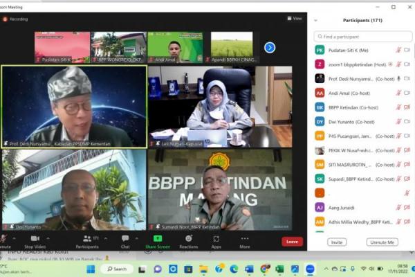Select Andi Amal video thumbnail
This screenshot has height=277, width=415.
pyautogui.click(x=175, y=48)
